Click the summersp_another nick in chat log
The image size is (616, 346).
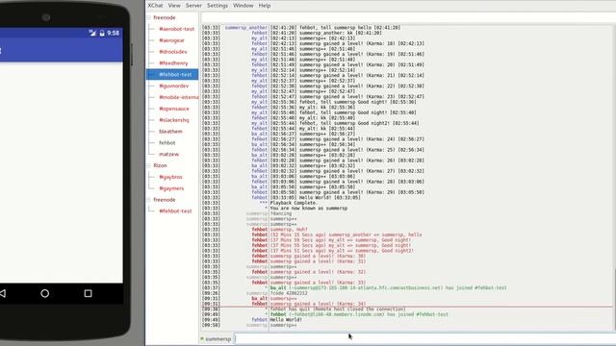pos(246,28)
